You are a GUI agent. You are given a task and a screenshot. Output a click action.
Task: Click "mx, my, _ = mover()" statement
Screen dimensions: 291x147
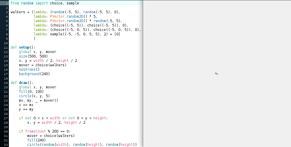pyautogui.click(x=39, y=100)
